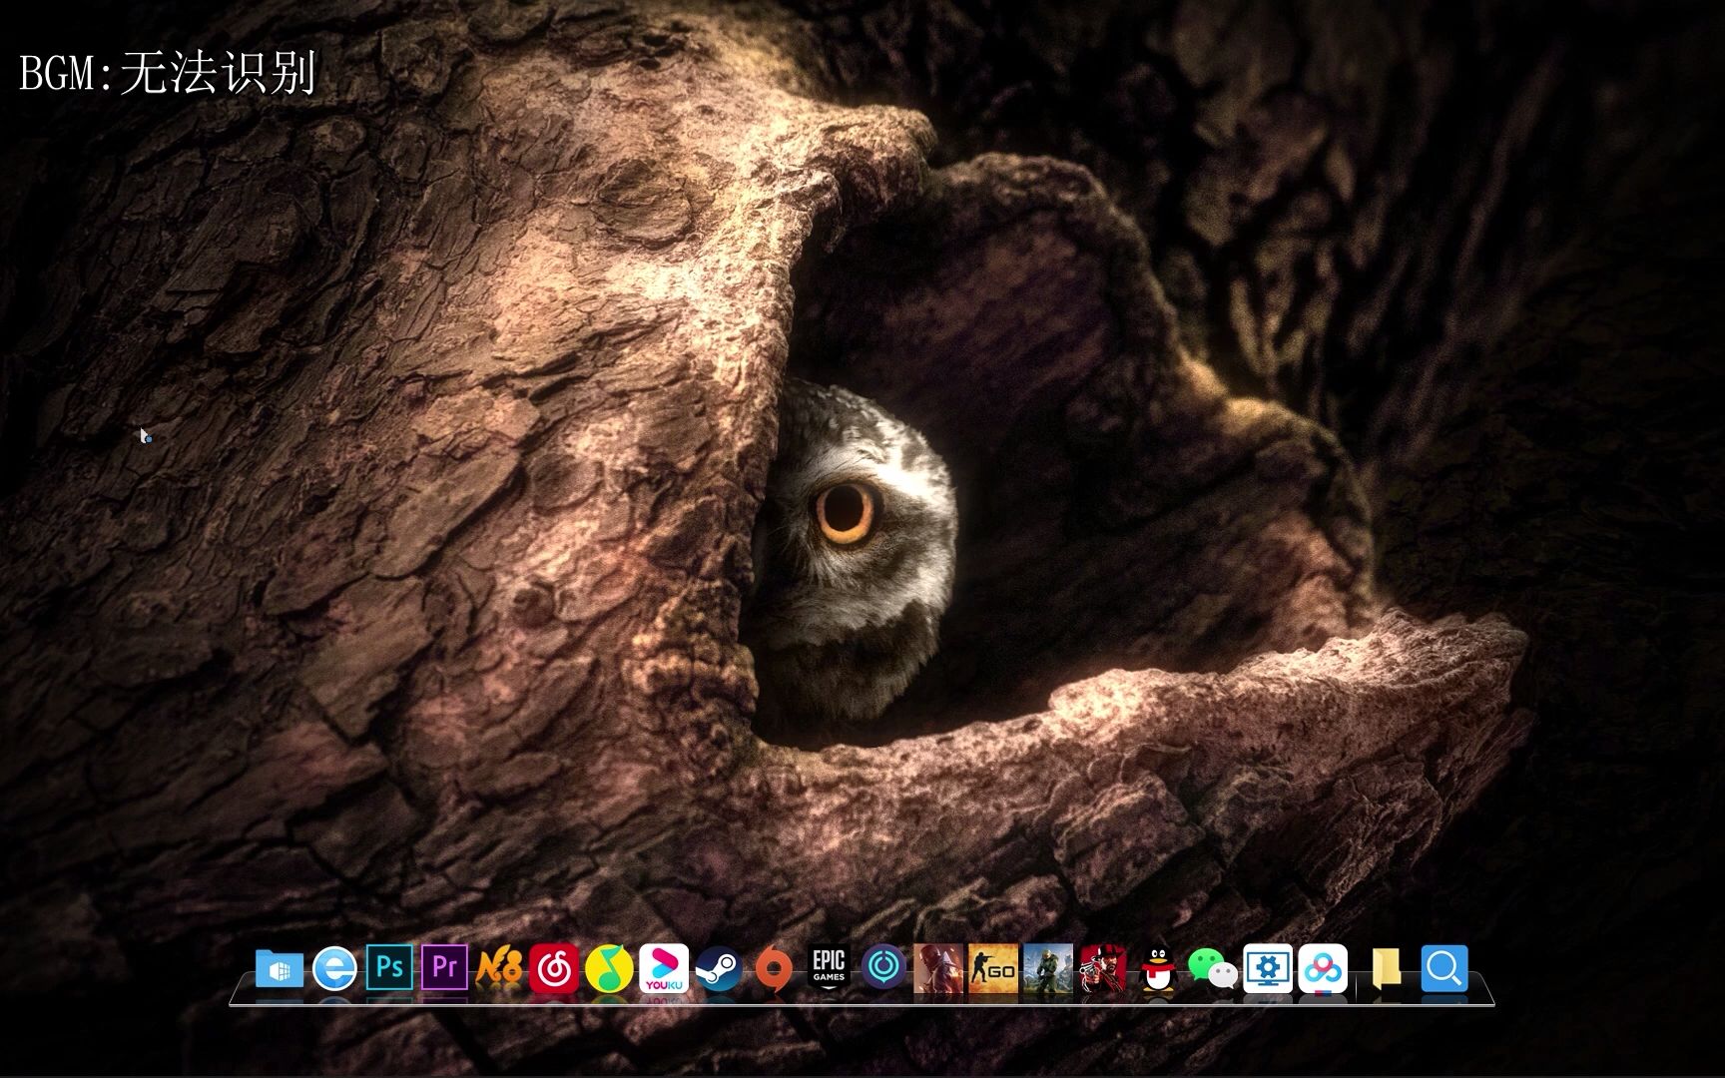The height and width of the screenshot is (1078, 1725).
Task: Open NetEase Cloud Music
Action: point(554,968)
